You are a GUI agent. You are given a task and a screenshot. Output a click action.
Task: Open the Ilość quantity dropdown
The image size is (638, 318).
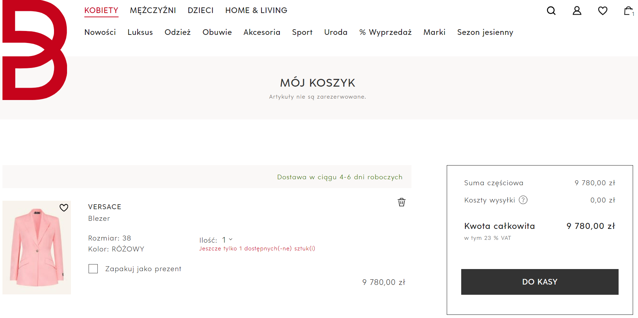(x=227, y=240)
